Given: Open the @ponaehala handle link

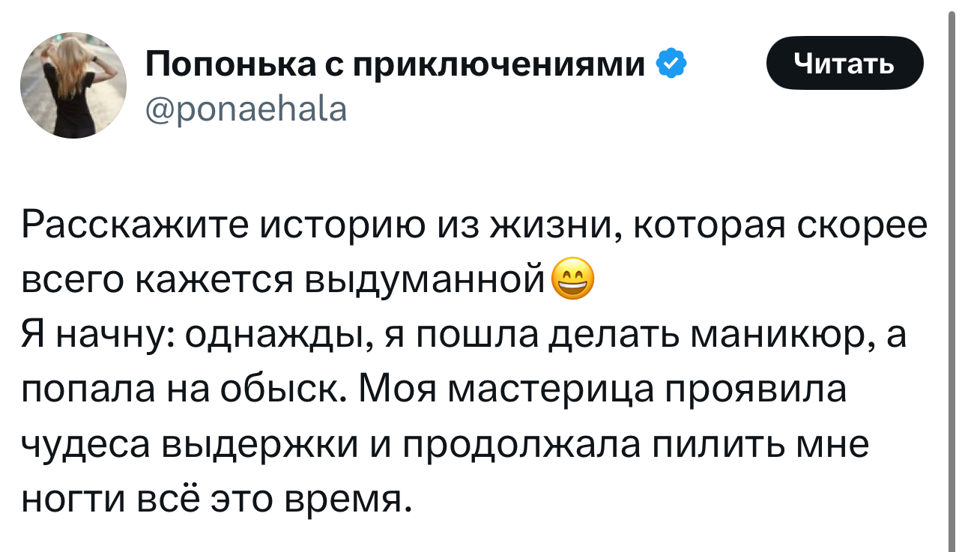Looking at the screenshot, I should point(246,109).
